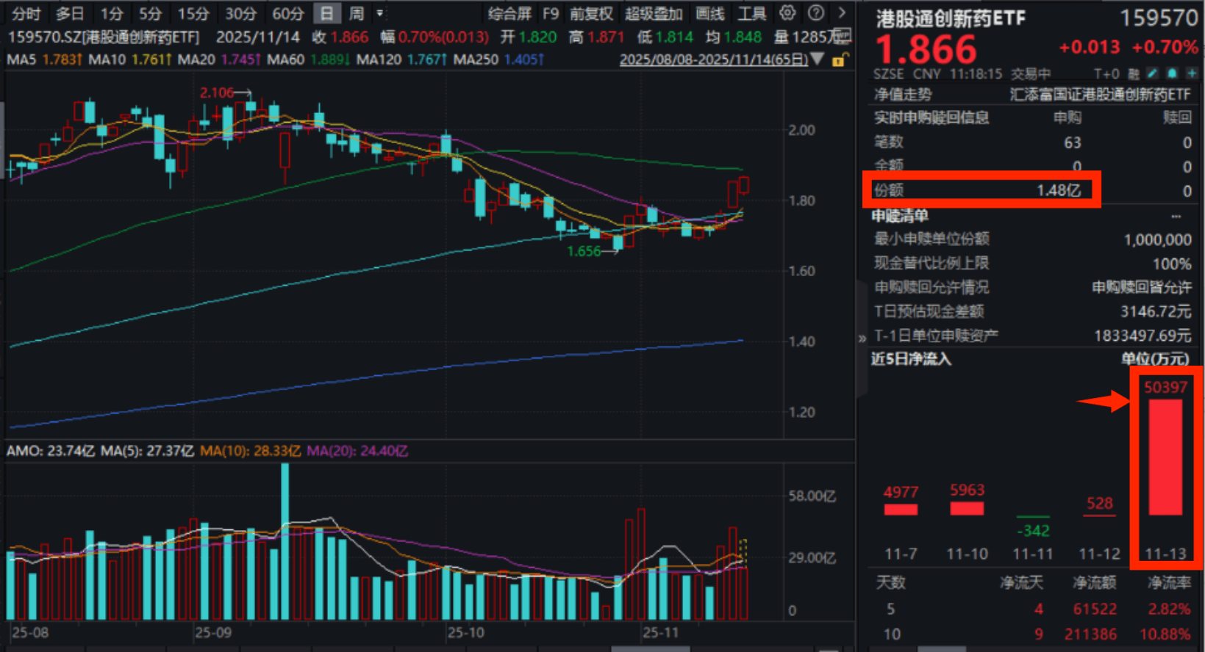
Task: Switch to the 分时 intraday tab
Action: (26, 13)
